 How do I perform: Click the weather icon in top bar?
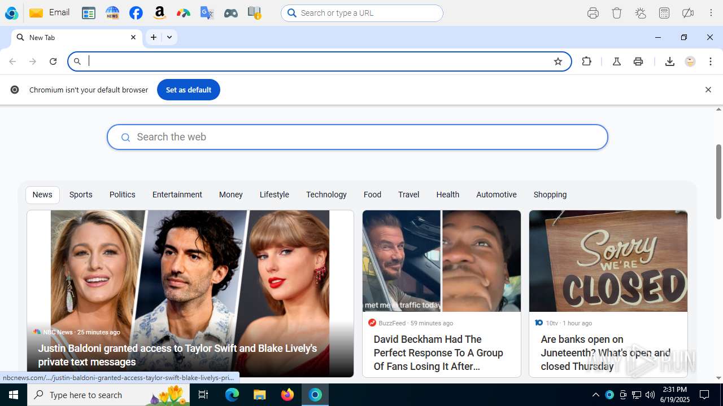pyautogui.click(x=641, y=13)
